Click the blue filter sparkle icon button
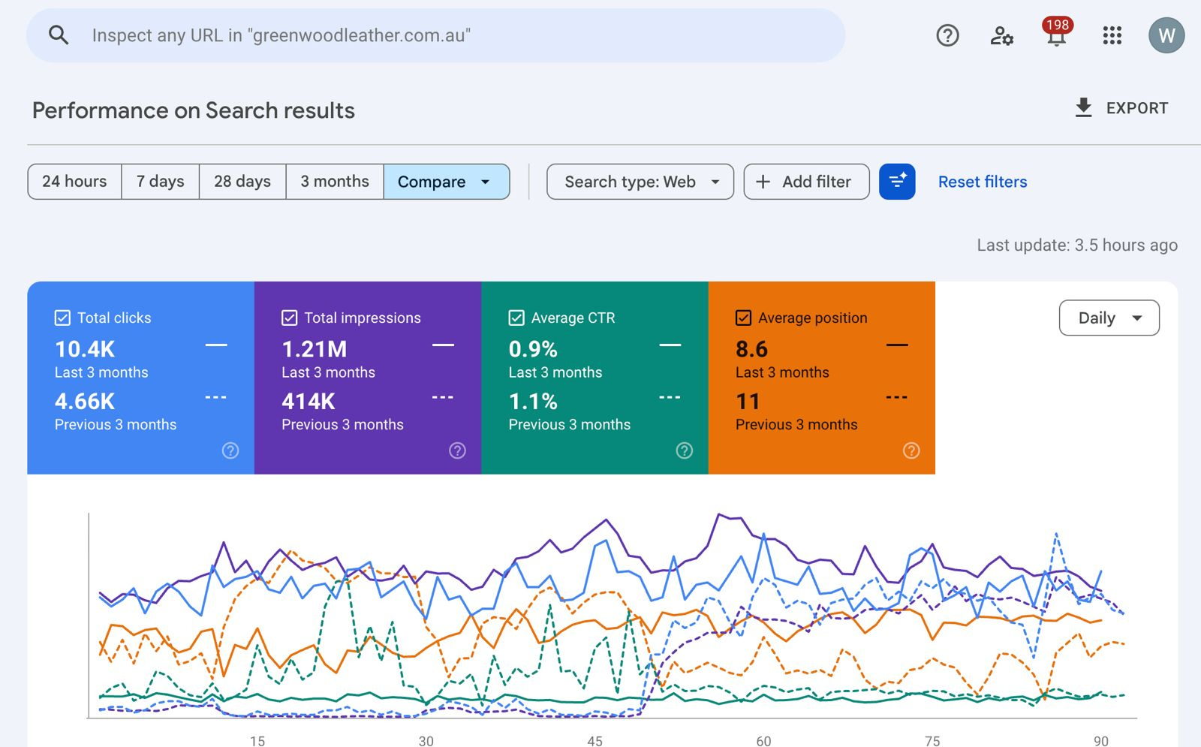 pyautogui.click(x=897, y=182)
